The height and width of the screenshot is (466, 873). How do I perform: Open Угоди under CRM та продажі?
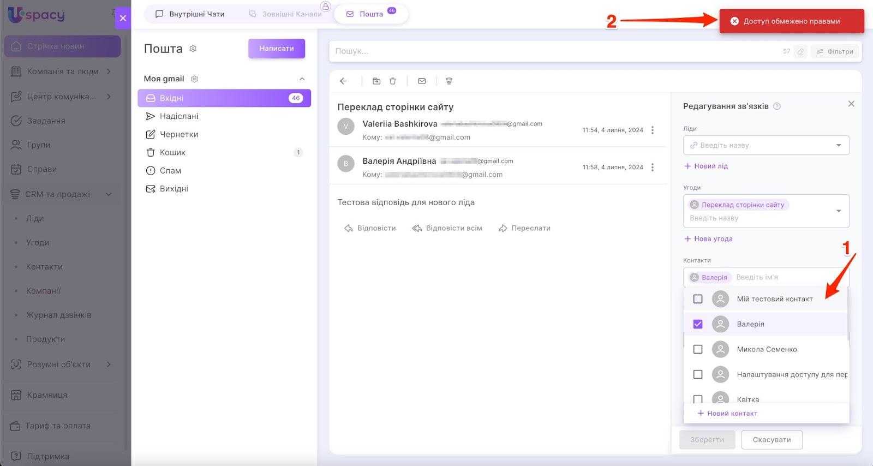click(38, 242)
